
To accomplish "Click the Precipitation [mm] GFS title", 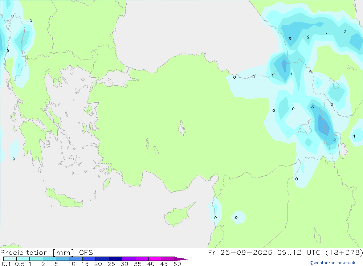I will click(x=46, y=252).
